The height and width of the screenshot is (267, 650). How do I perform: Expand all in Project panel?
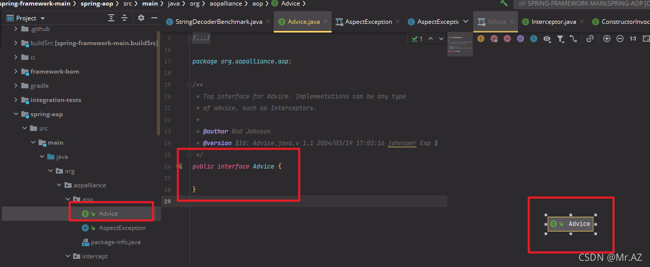[111, 18]
